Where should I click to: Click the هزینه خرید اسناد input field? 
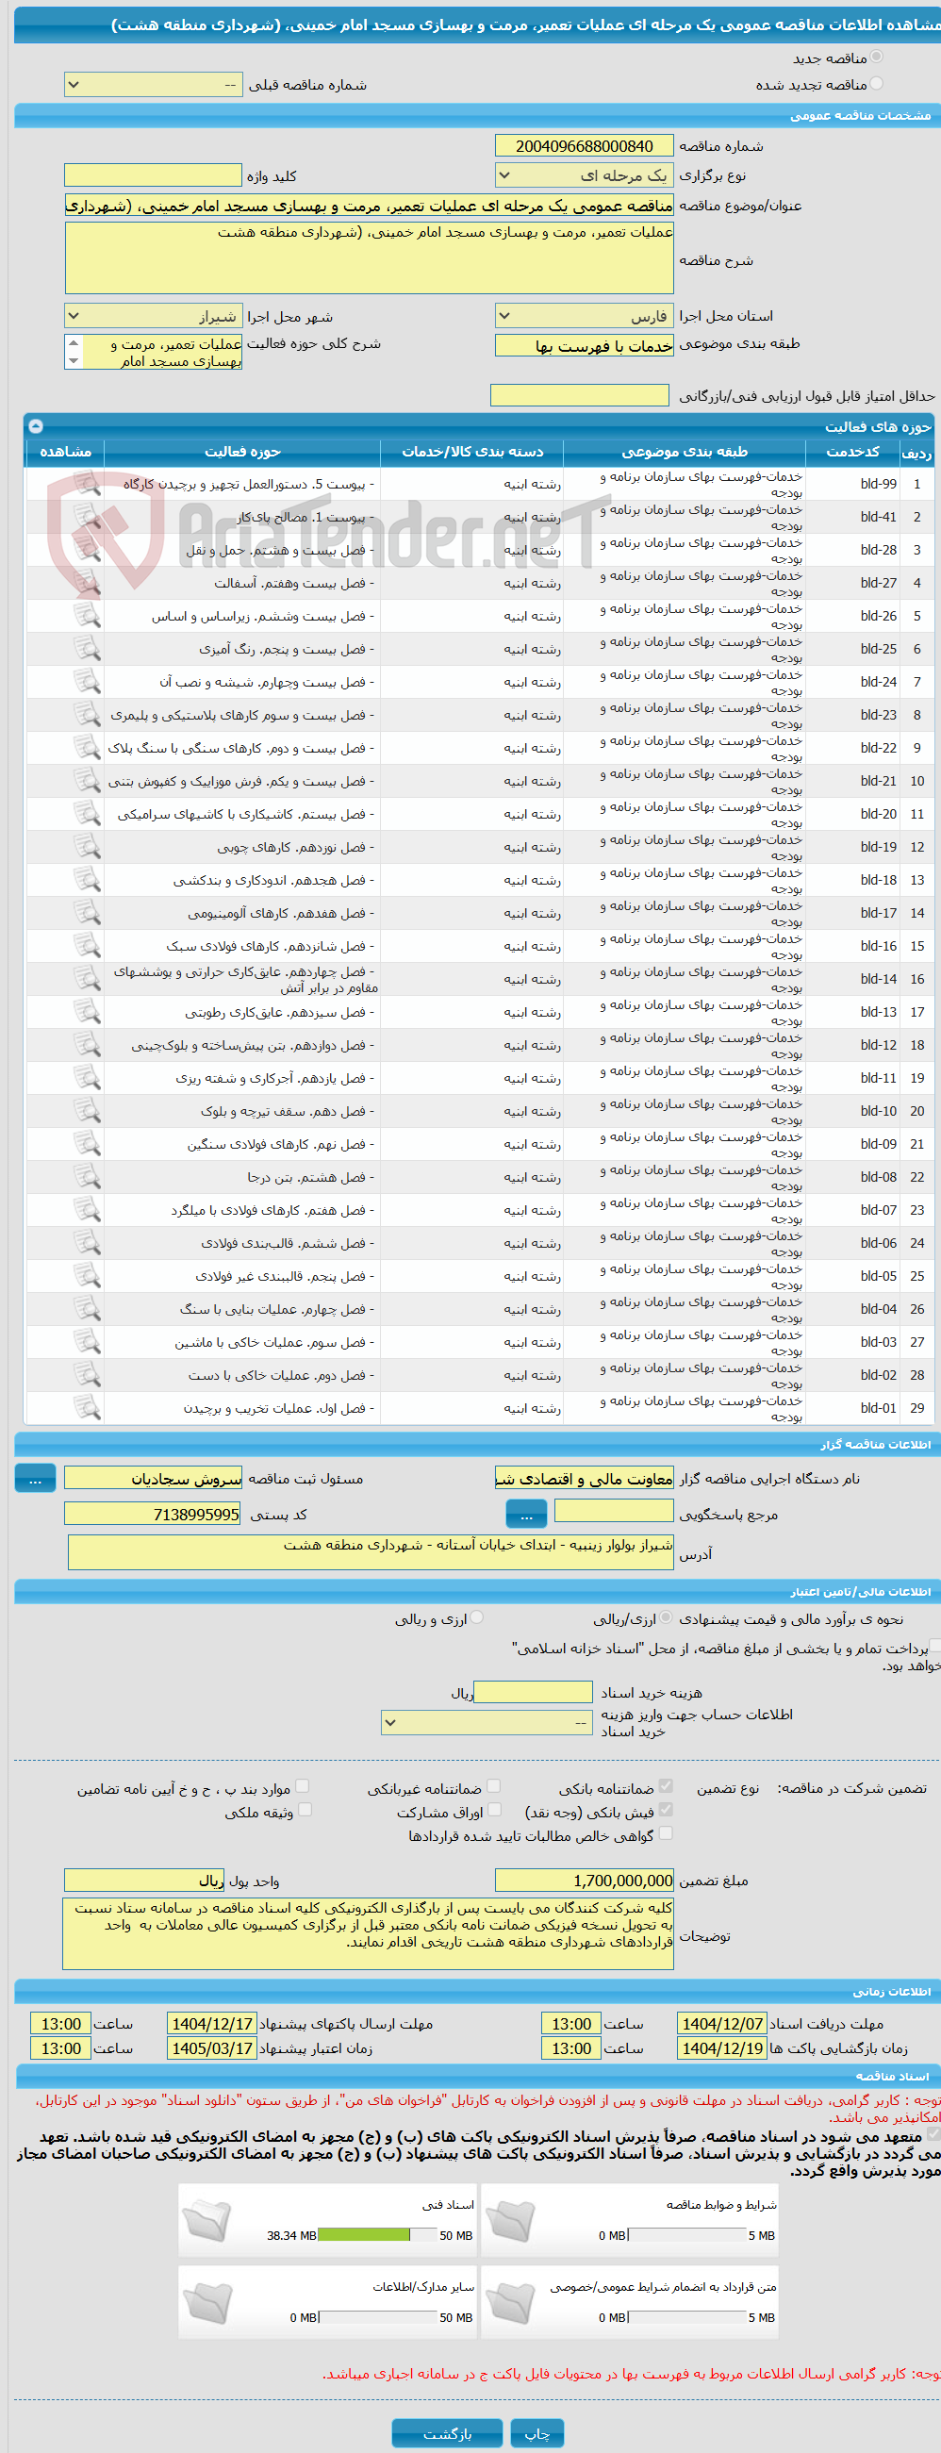[534, 1692]
